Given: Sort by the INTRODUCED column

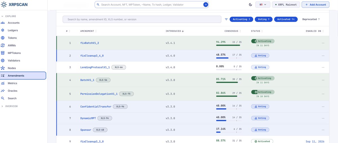Looking at the screenshot, I should [x=175, y=31].
